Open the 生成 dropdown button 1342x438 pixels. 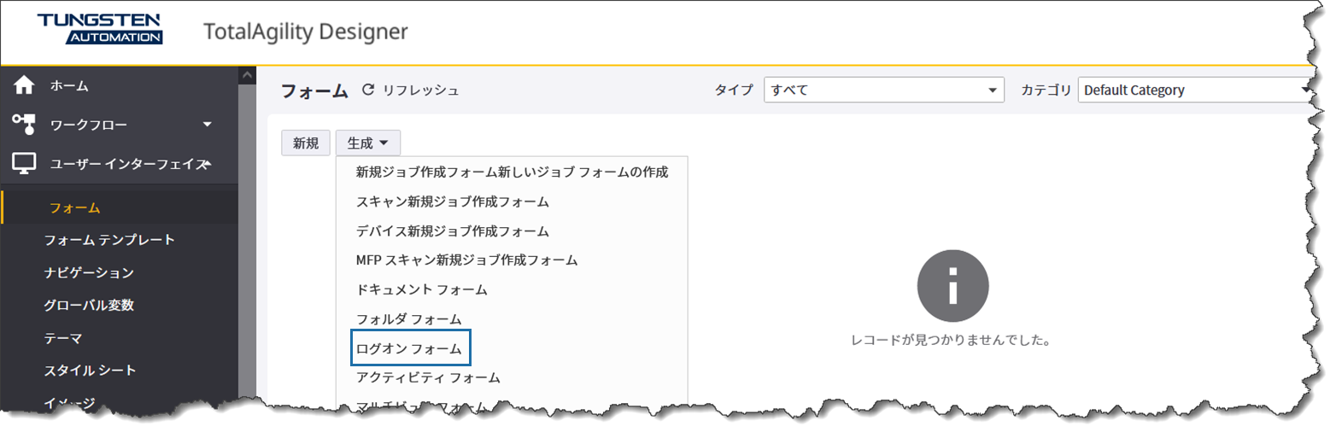tap(367, 143)
